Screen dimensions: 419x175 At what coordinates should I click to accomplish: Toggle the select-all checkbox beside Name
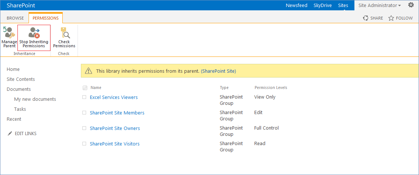tap(85, 88)
